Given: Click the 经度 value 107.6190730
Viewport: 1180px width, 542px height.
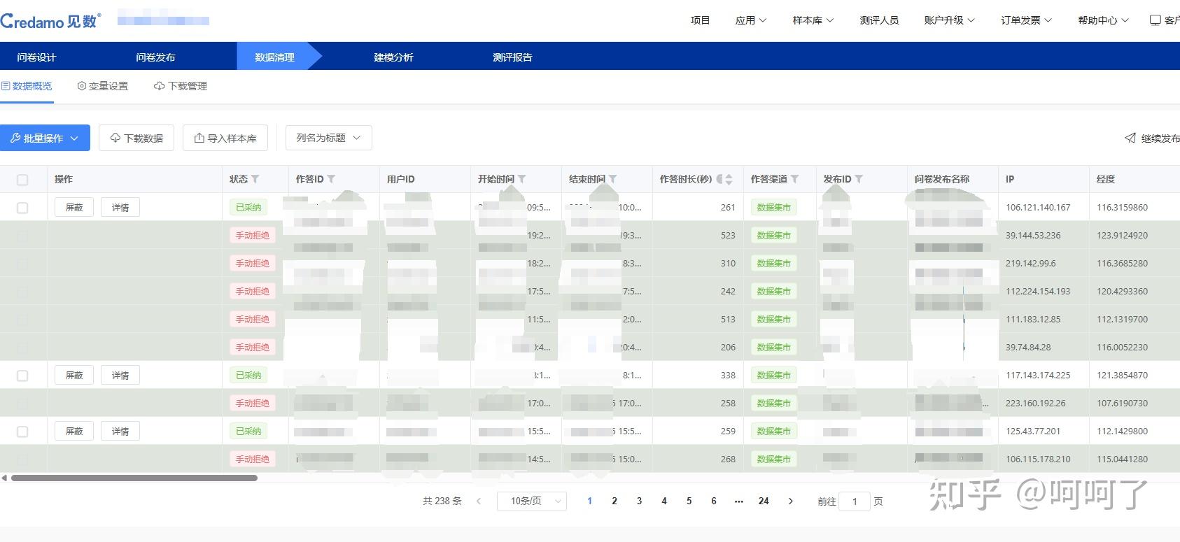Looking at the screenshot, I should pyautogui.click(x=1122, y=404).
